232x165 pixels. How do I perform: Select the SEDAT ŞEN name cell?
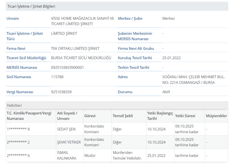coord(66,129)
